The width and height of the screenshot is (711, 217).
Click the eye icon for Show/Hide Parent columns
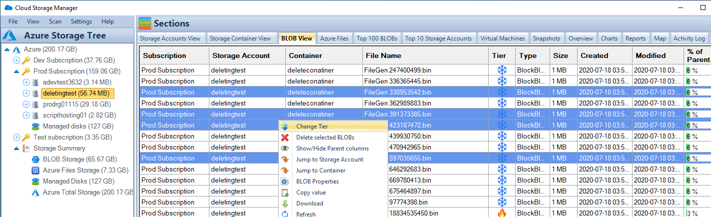point(285,148)
